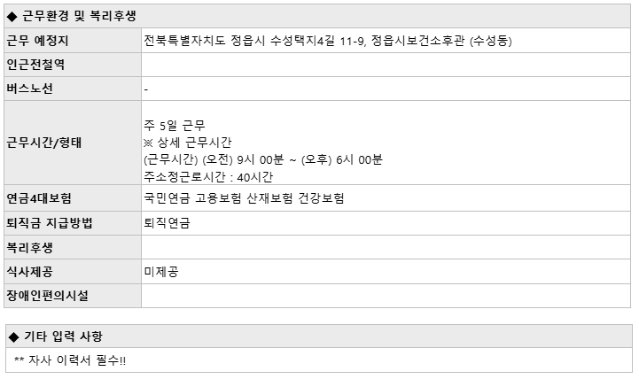Click the 식사제공 label cell
The image size is (639, 379).
tap(73, 272)
